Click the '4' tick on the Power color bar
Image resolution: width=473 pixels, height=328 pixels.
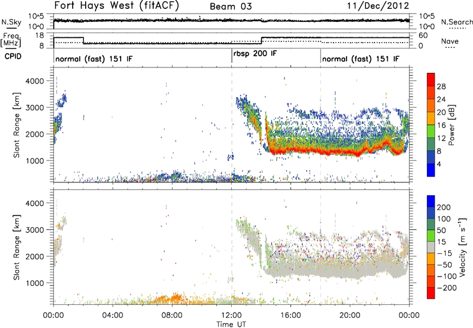coord(439,164)
